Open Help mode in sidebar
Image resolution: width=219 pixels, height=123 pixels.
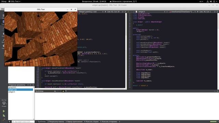[3, 46]
